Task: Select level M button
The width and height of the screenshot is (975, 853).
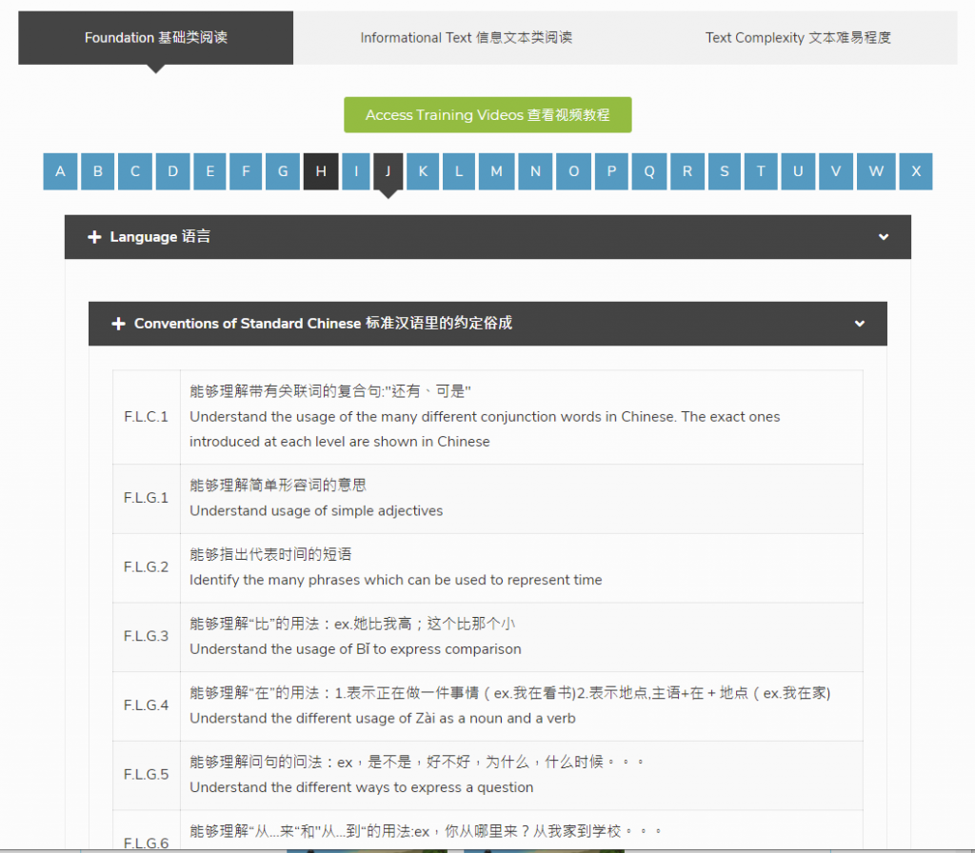Action: tap(496, 171)
